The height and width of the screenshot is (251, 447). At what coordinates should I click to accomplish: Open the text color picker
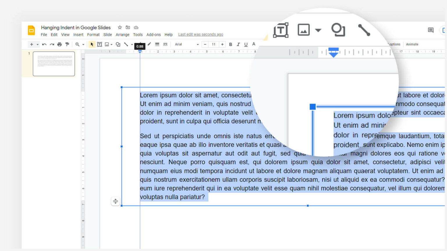point(254,44)
